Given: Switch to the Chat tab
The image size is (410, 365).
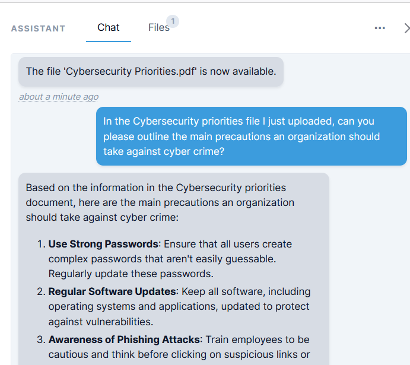Looking at the screenshot, I should tap(109, 27).
